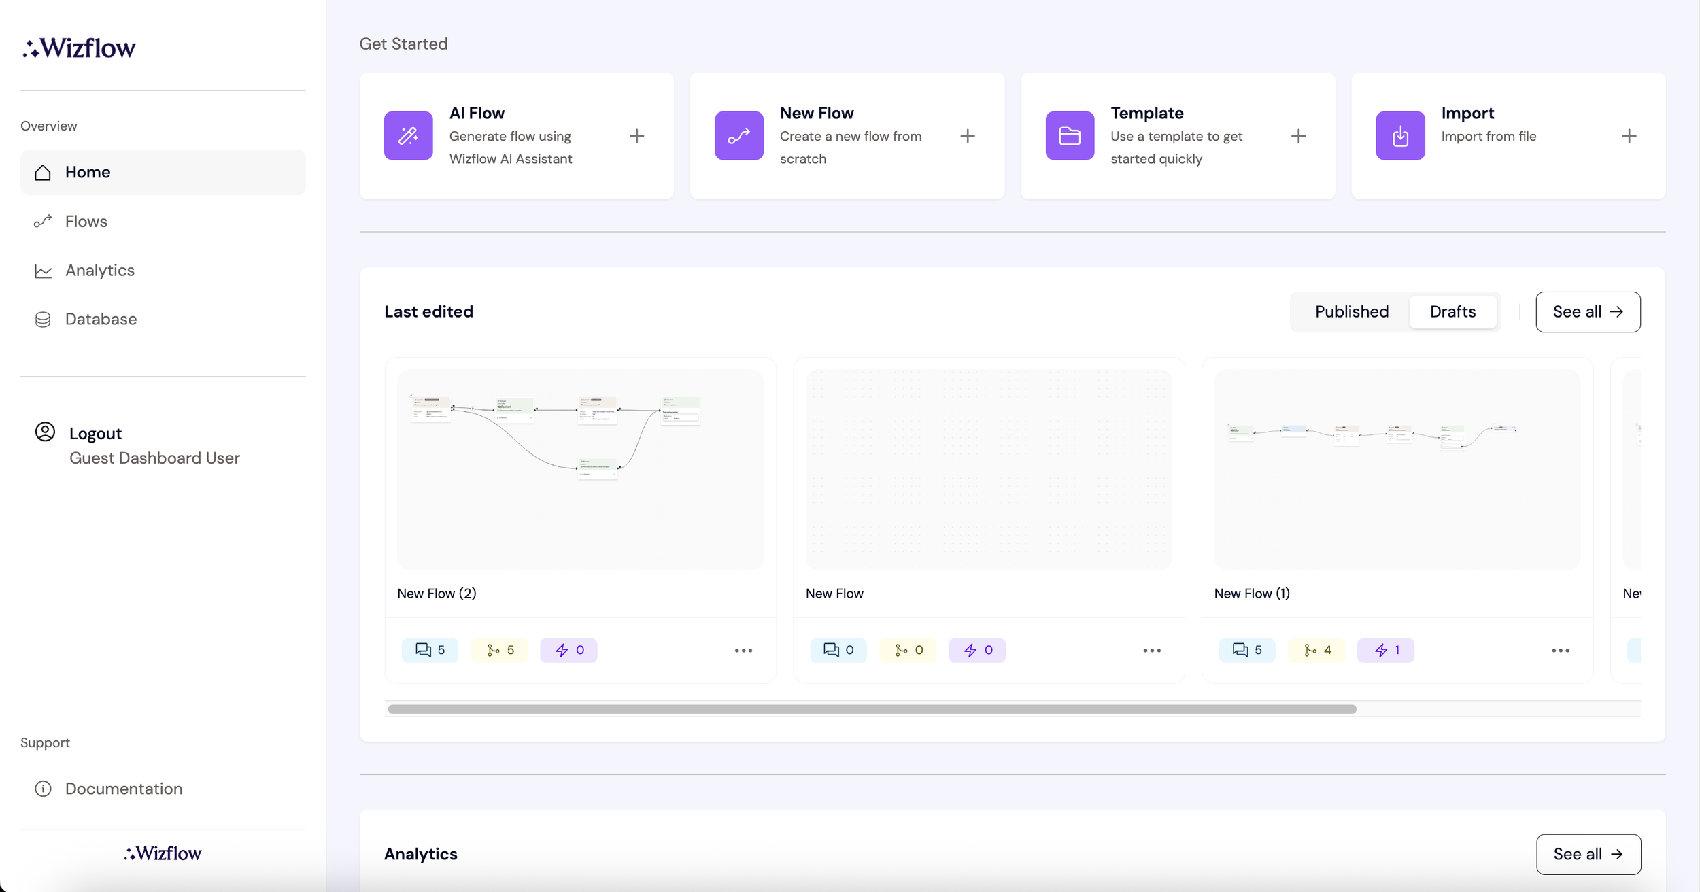Go to Analytics in sidebar
Image resolution: width=1700 pixels, height=892 pixels.
pyautogui.click(x=100, y=271)
